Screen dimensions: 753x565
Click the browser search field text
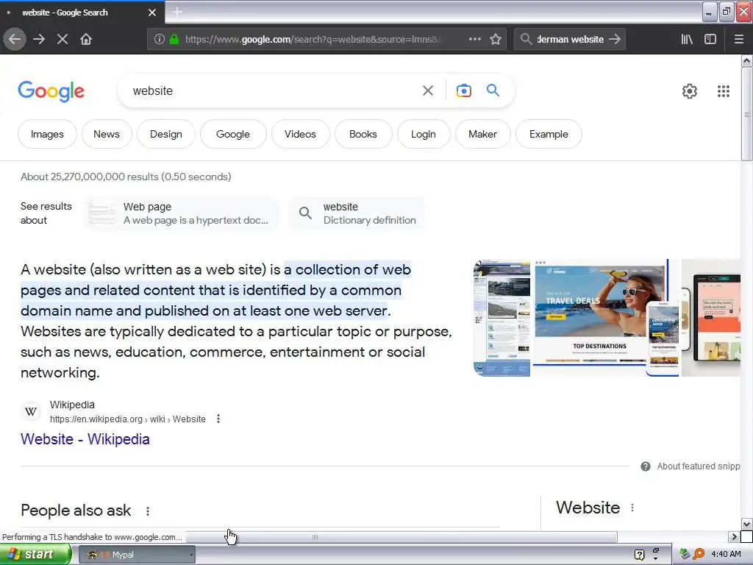click(x=570, y=40)
